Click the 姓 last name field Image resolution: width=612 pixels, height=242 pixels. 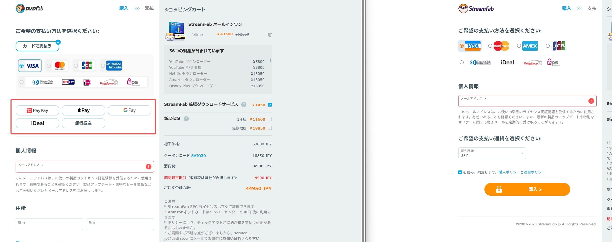point(49,224)
